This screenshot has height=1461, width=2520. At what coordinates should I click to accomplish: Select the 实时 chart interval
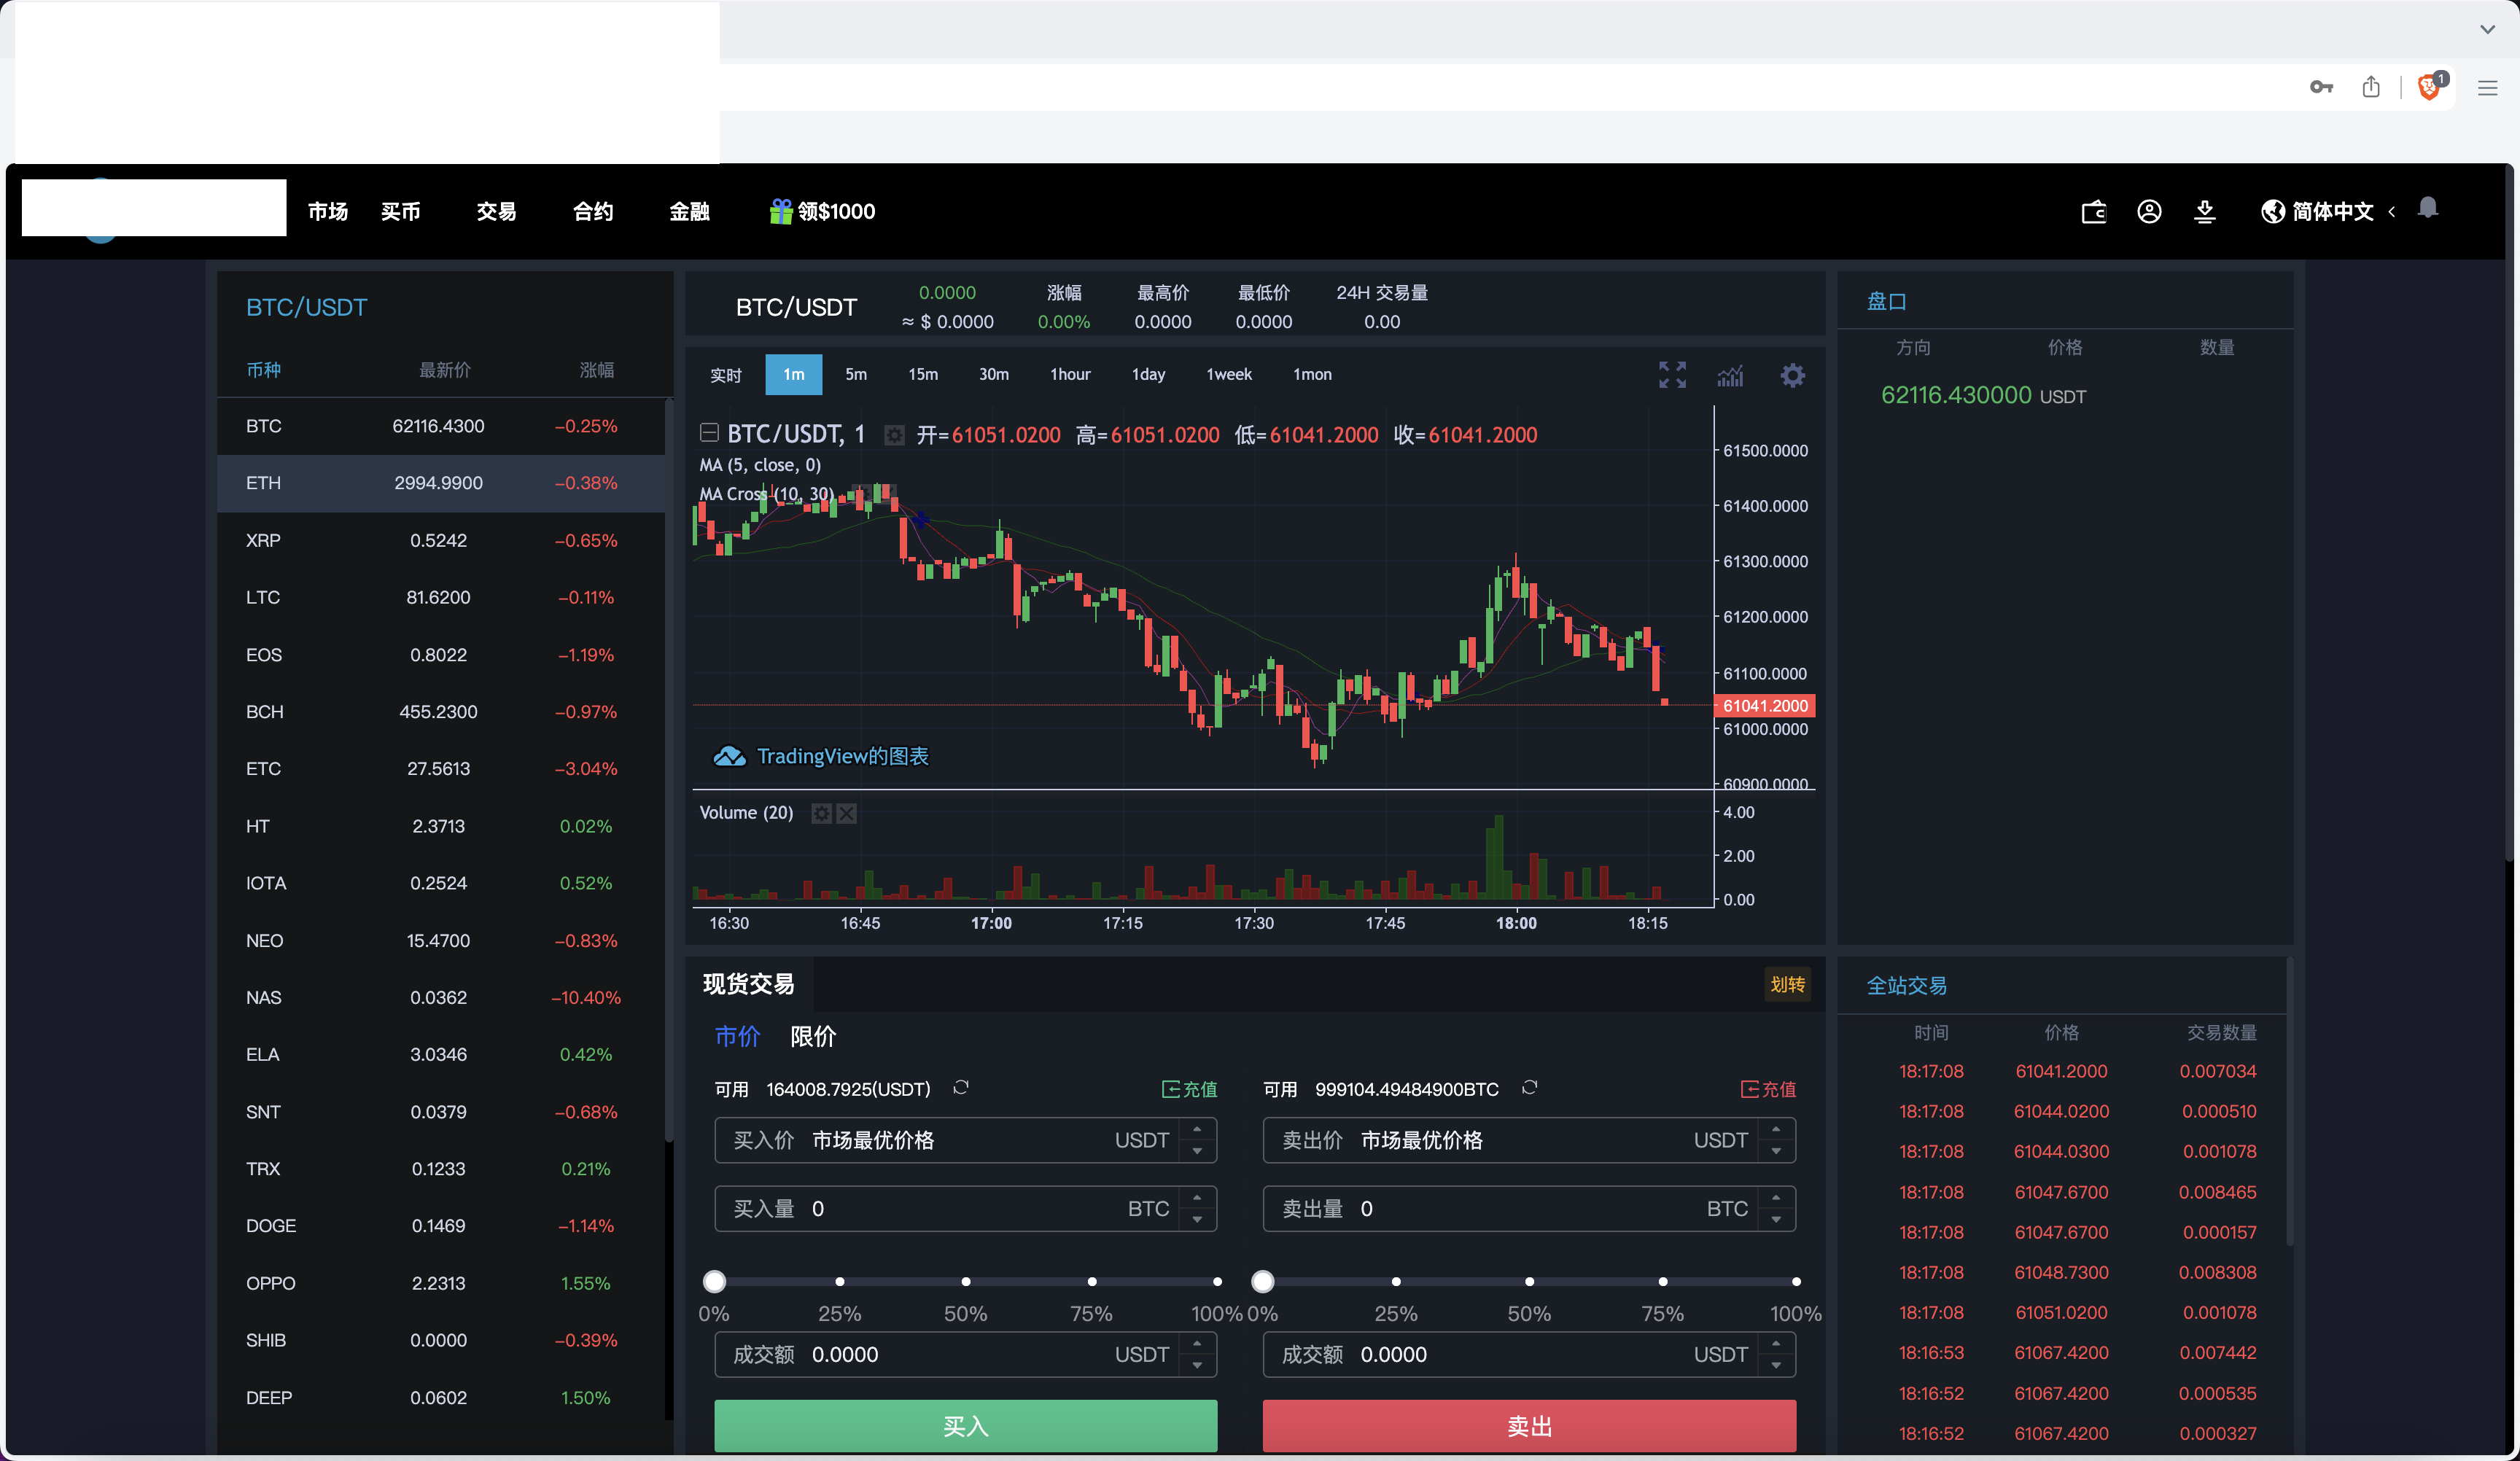coord(726,375)
